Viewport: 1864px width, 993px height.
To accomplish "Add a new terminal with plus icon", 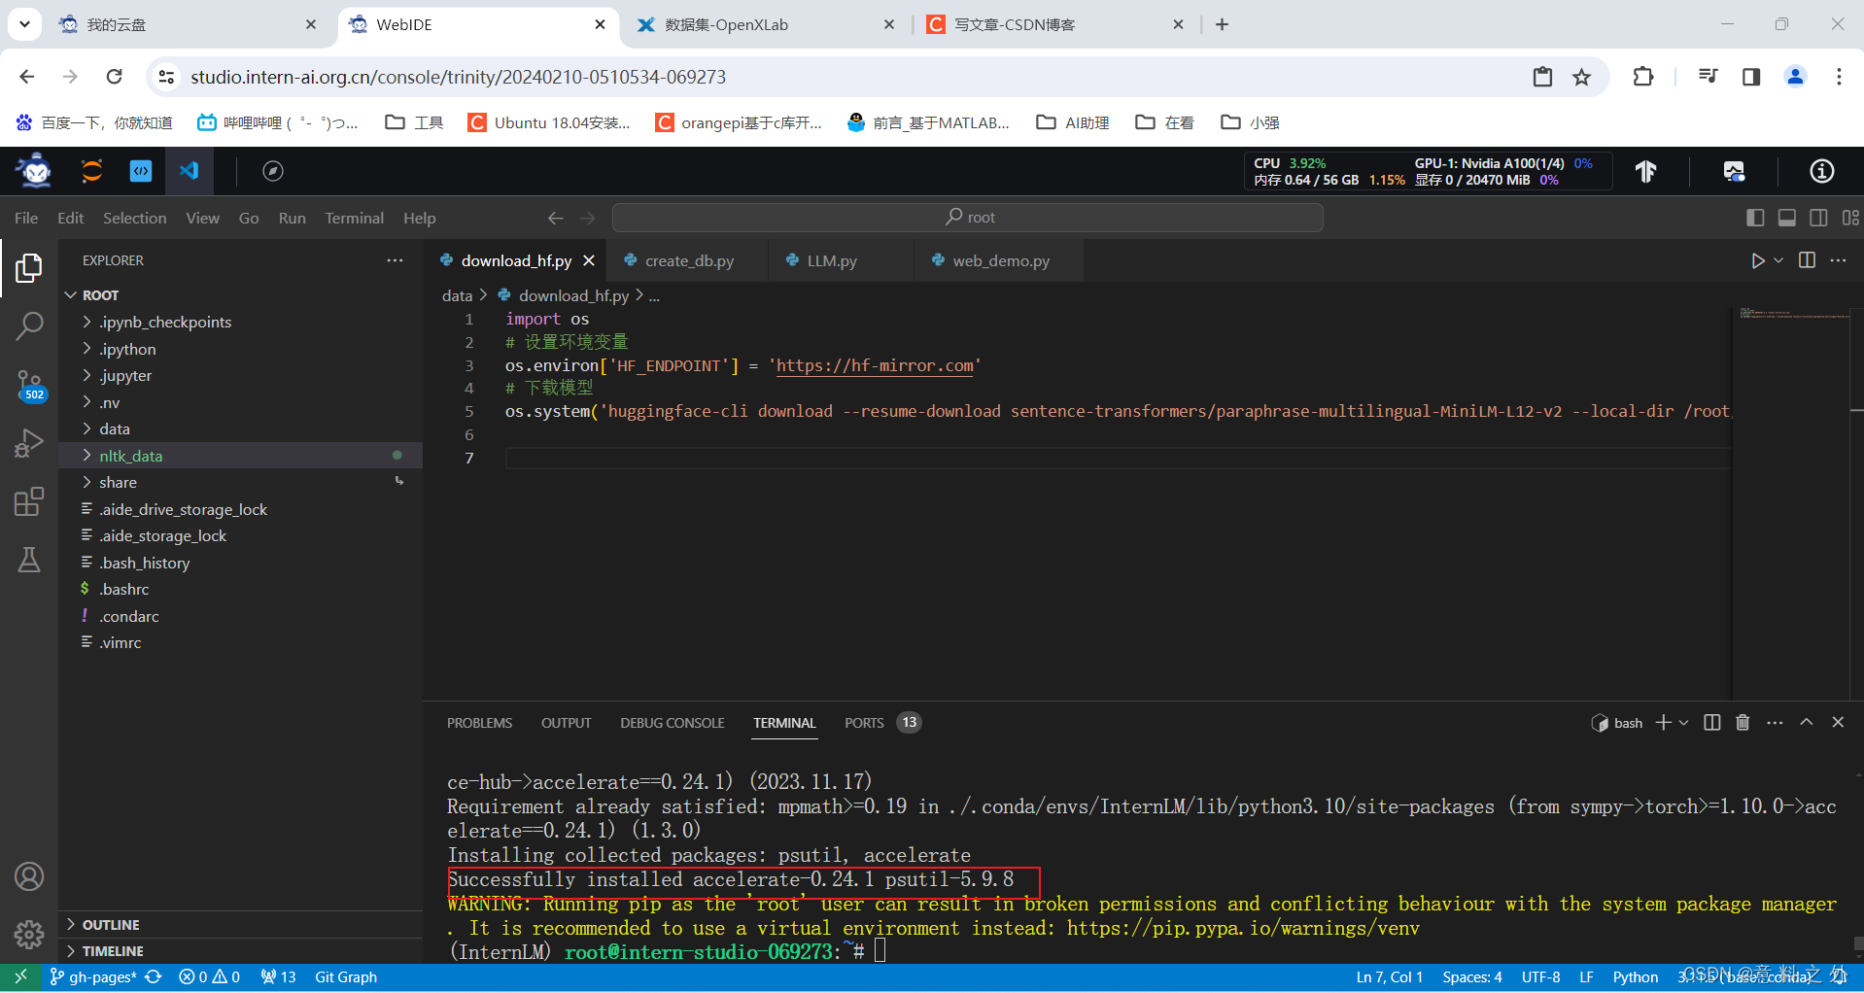I will click(1664, 722).
